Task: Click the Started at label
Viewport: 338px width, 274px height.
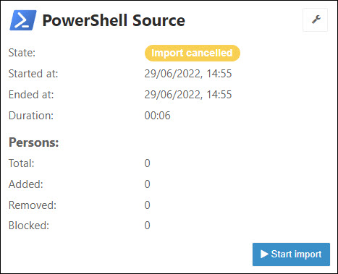Action: tap(33, 74)
